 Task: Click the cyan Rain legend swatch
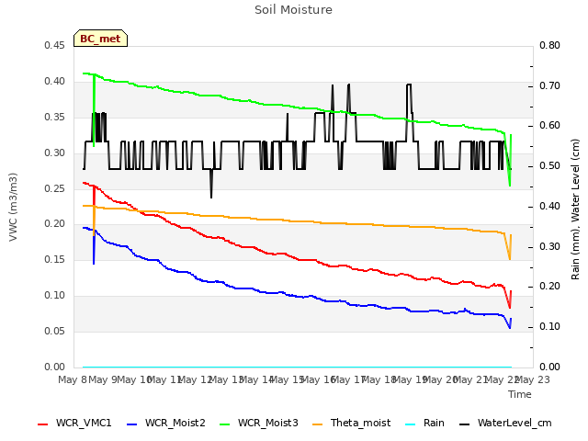tap(411, 424)
